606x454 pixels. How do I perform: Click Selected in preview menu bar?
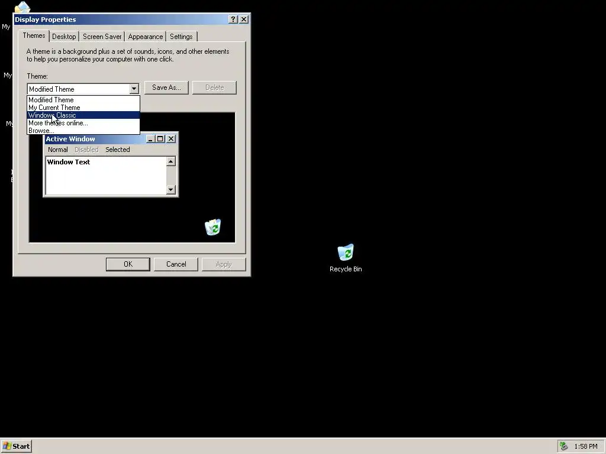coord(118,150)
